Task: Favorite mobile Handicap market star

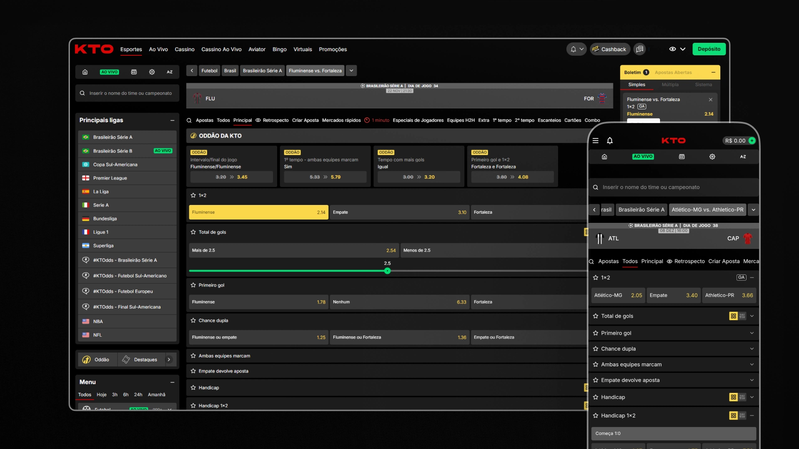Action: (x=596, y=397)
